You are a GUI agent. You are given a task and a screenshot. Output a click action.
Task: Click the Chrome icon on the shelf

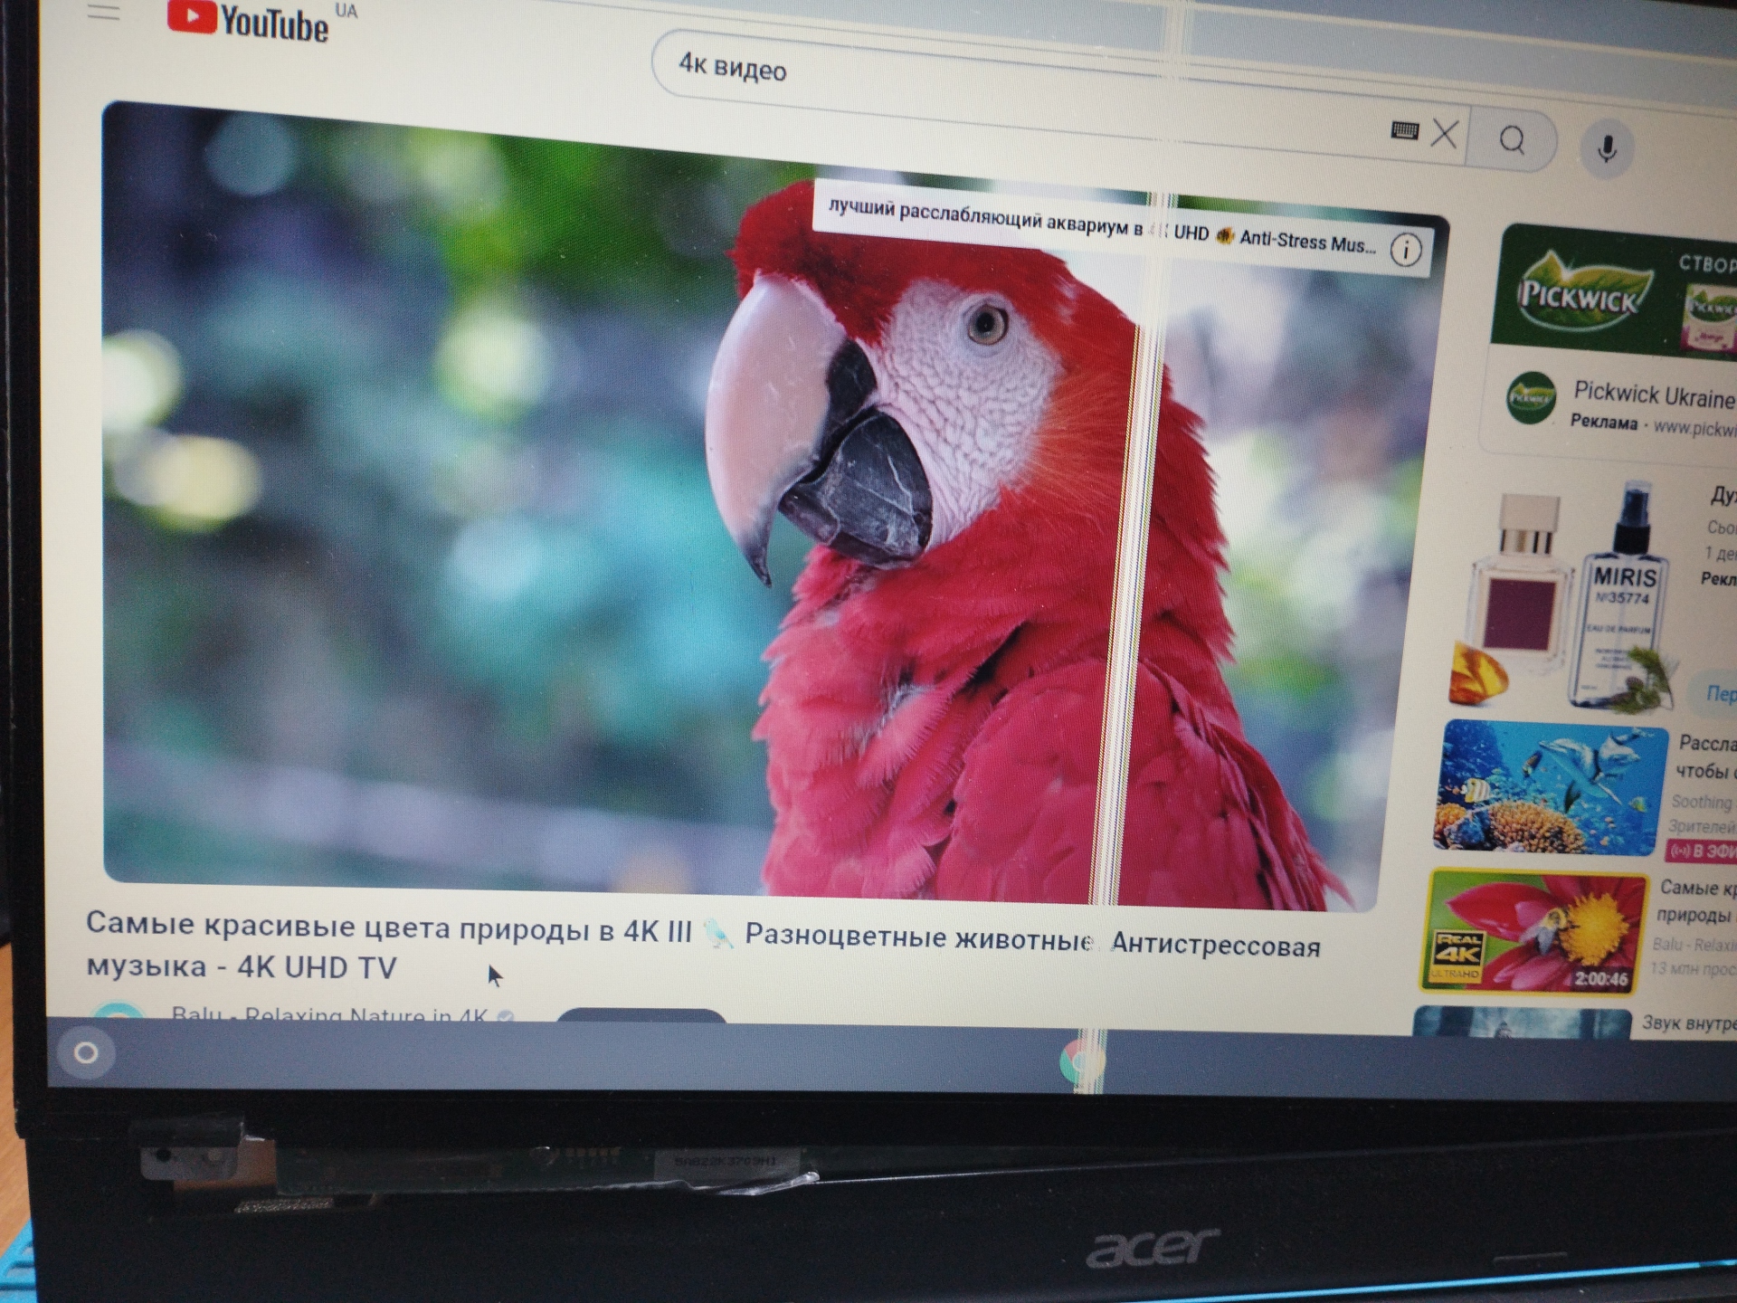click(x=1081, y=1063)
